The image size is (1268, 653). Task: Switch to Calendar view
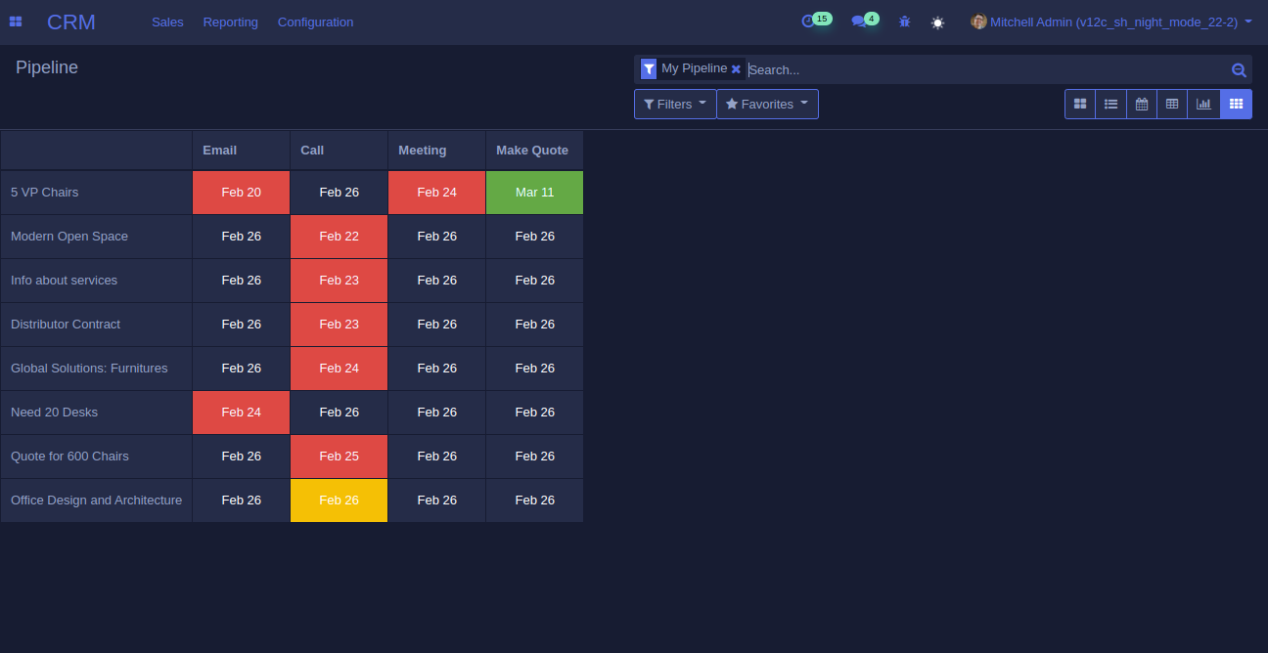click(x=1141, y=104)
